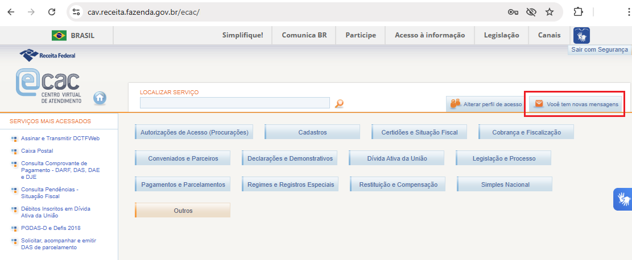Click 'Alterar perfil de acesso' button
This screenshot has height=260, width=632.
486,104
